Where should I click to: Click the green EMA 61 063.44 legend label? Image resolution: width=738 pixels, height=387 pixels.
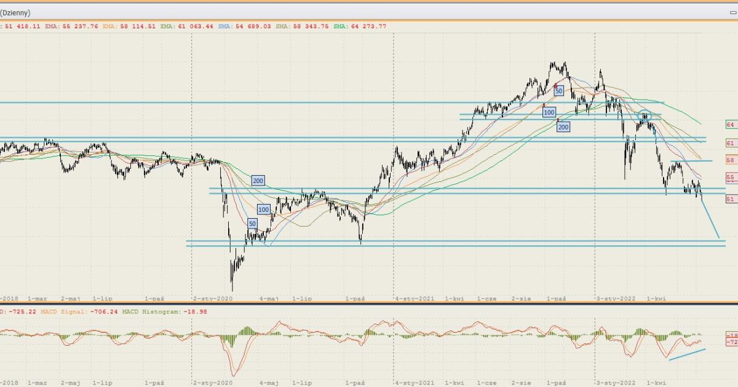coord(186,26)
